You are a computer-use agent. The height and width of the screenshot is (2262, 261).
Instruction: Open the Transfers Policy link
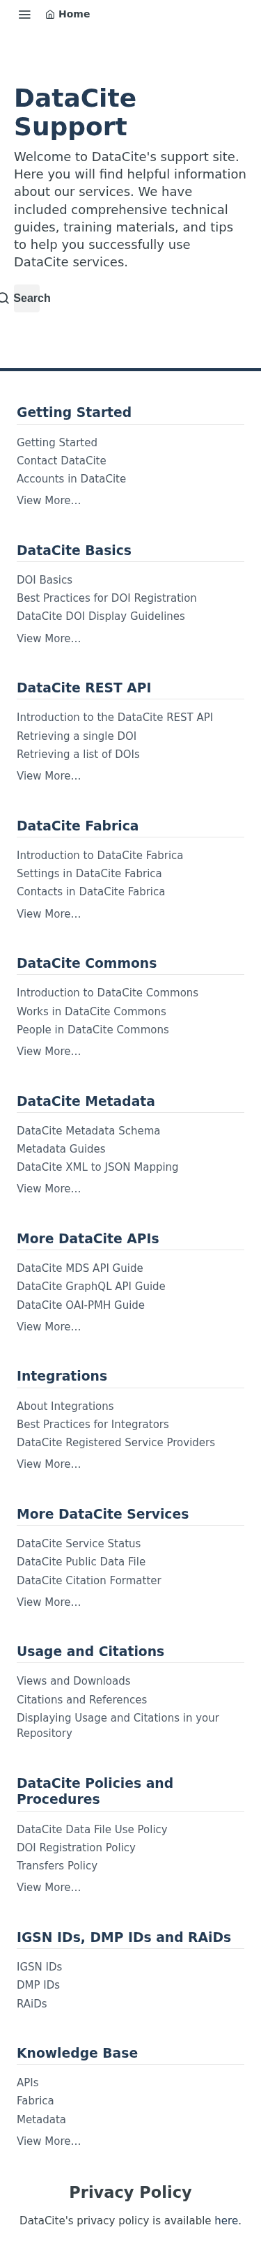pyautogui.click(x=57, y=1866)
